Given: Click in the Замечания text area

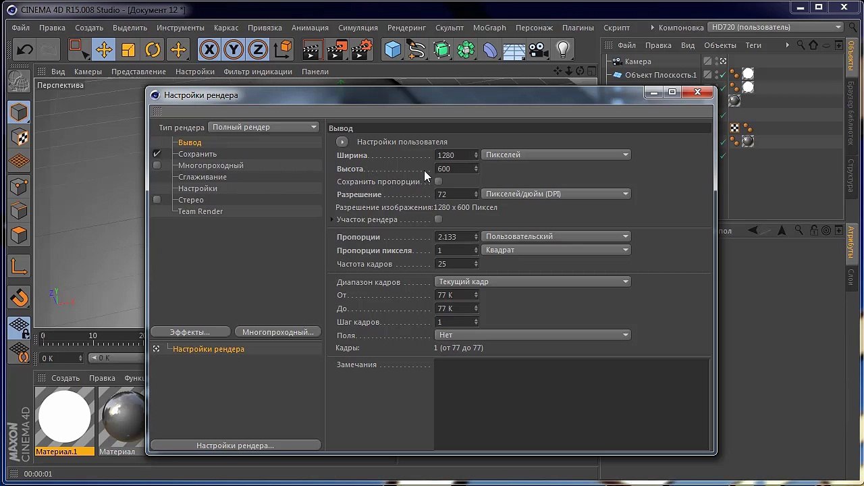Looking at the screenshot, I should (x=572, y=404).
